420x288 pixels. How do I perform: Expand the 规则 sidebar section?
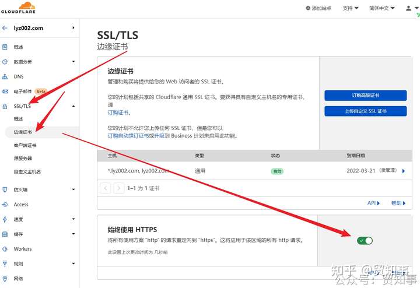(x=73, y=264)
